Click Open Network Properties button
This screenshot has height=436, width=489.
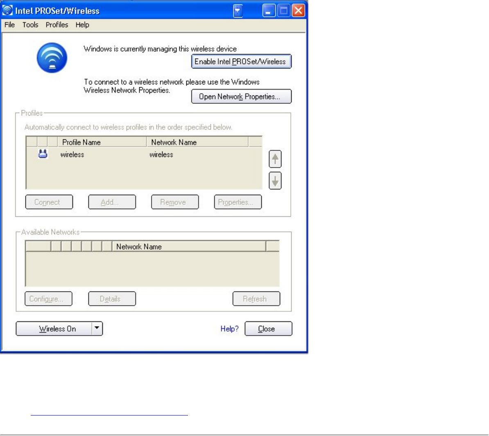(x=241, y=96)
